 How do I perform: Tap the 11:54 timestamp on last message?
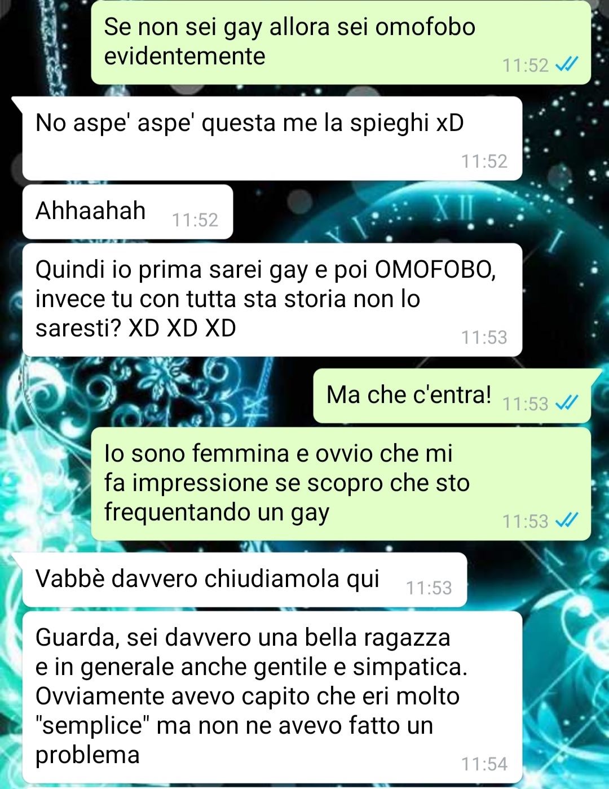484,764
